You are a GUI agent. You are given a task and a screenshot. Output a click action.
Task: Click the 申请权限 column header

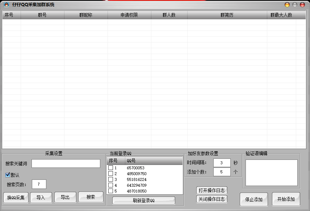point(130,15)
